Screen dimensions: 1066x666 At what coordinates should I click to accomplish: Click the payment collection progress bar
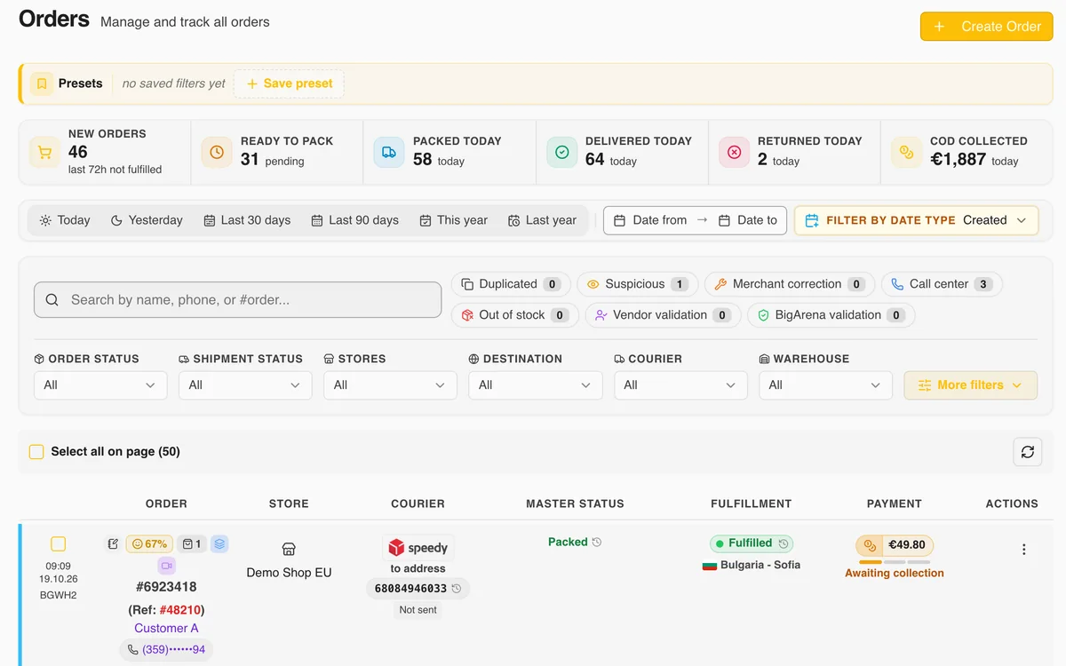click(895, 562)
